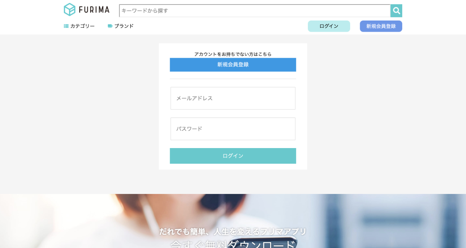This screenshot has height=248, width=466.
Task: Click the header 新規会員登録 button
Action: pos(381,26)
